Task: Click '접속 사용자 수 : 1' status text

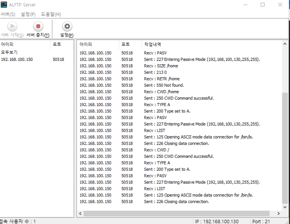Action: [x=18, y=221]
